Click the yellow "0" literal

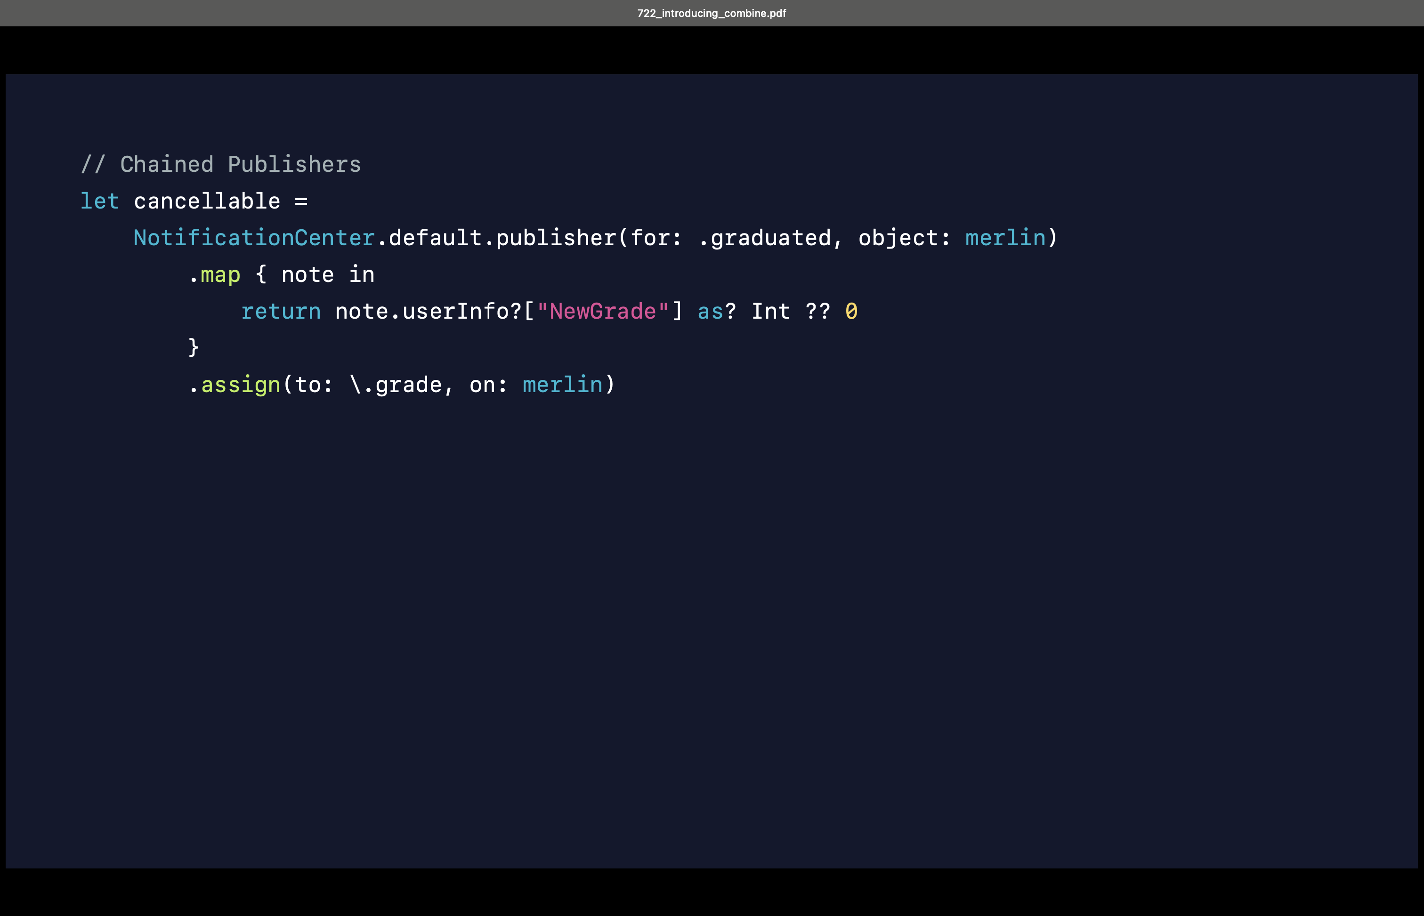click(x=851, y=312)
